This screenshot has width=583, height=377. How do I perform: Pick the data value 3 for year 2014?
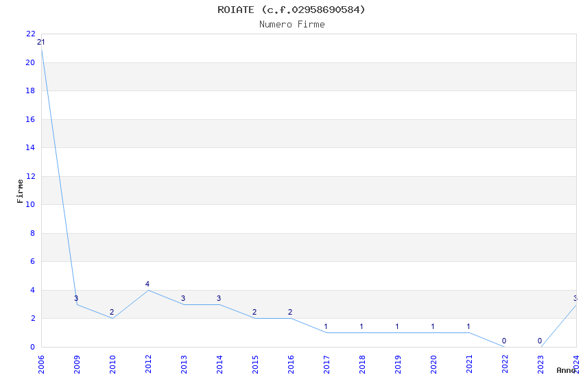pyautogui.click(x=219, y=298)
